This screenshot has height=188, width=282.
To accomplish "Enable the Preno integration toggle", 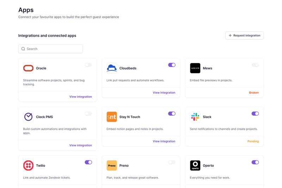I will [x=172, y=162].
